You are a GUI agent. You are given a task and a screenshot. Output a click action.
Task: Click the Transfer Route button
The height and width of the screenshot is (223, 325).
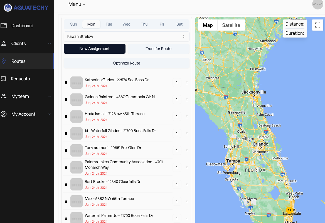(x=159, y=49)
